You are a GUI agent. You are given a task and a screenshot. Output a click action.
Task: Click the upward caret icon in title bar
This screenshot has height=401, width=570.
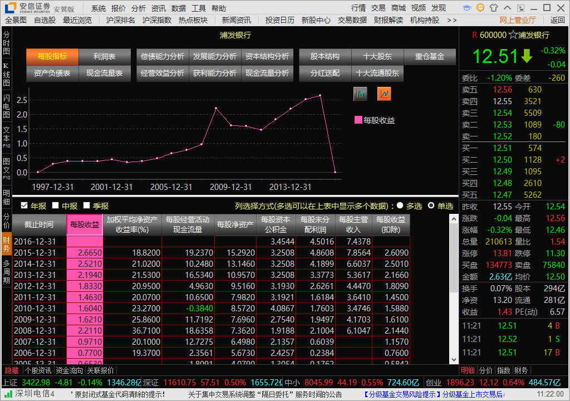point(507,8)
